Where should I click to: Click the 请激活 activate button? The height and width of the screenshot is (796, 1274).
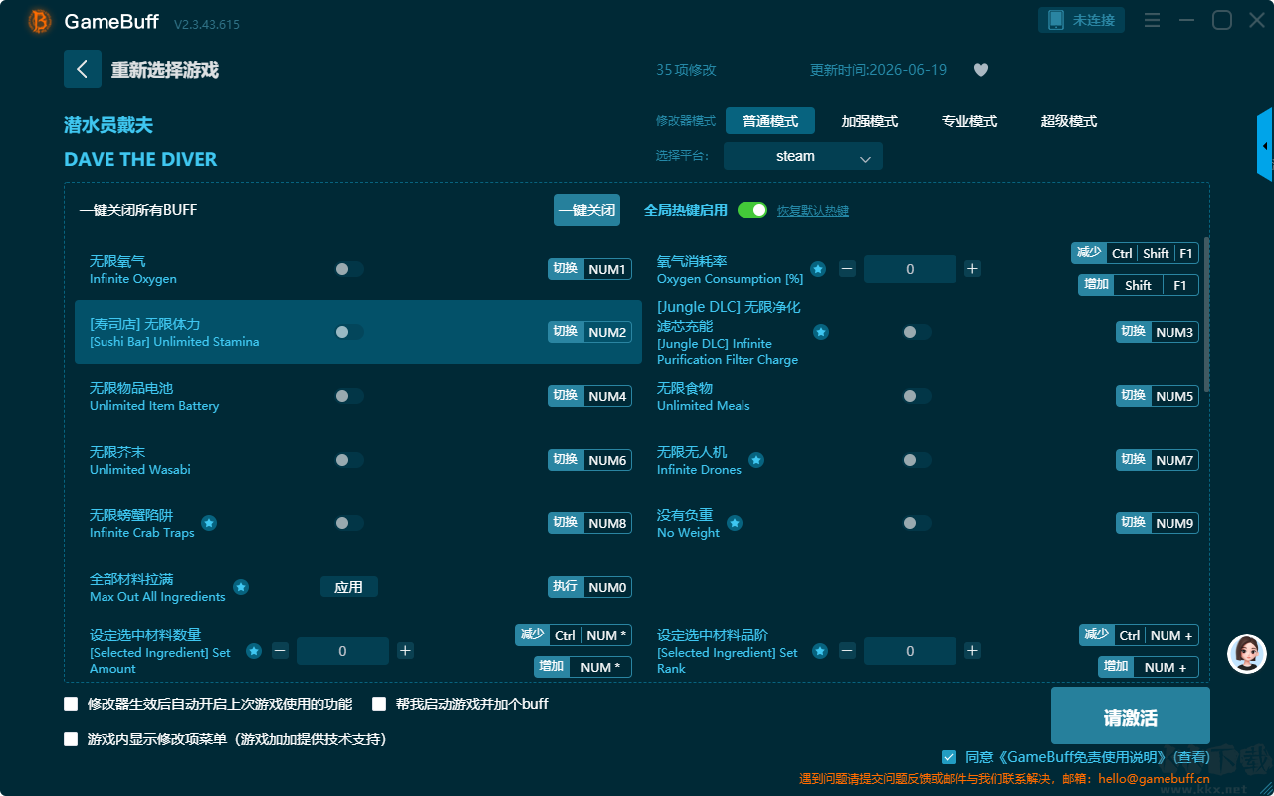(1131, 717)
